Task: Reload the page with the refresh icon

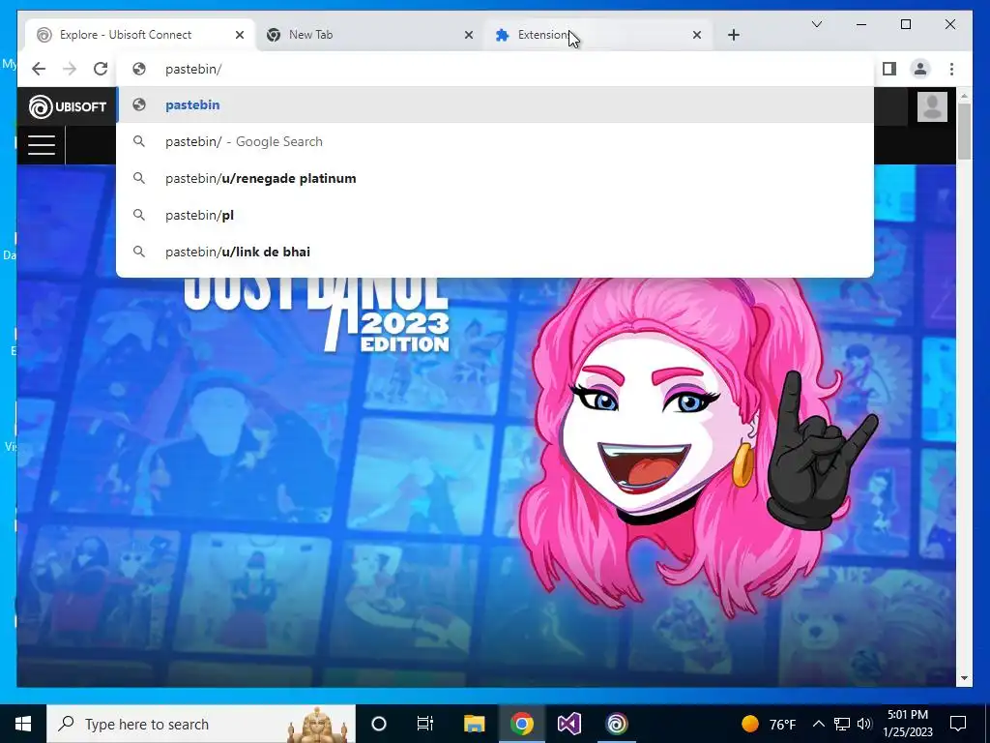Action: click(x=101, y=69)
